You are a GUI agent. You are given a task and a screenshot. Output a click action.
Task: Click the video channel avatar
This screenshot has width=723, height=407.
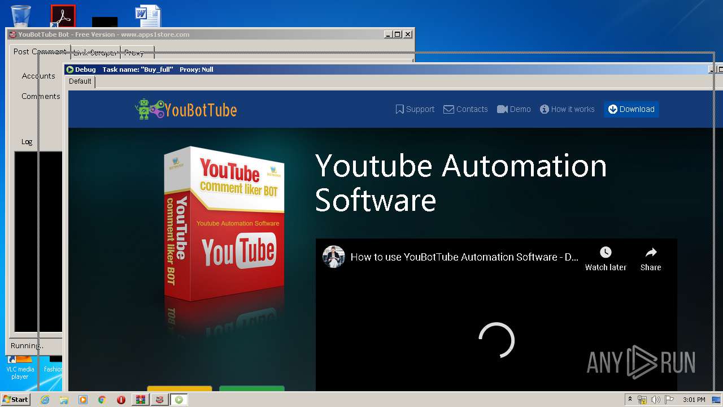(x=334, y=257)
